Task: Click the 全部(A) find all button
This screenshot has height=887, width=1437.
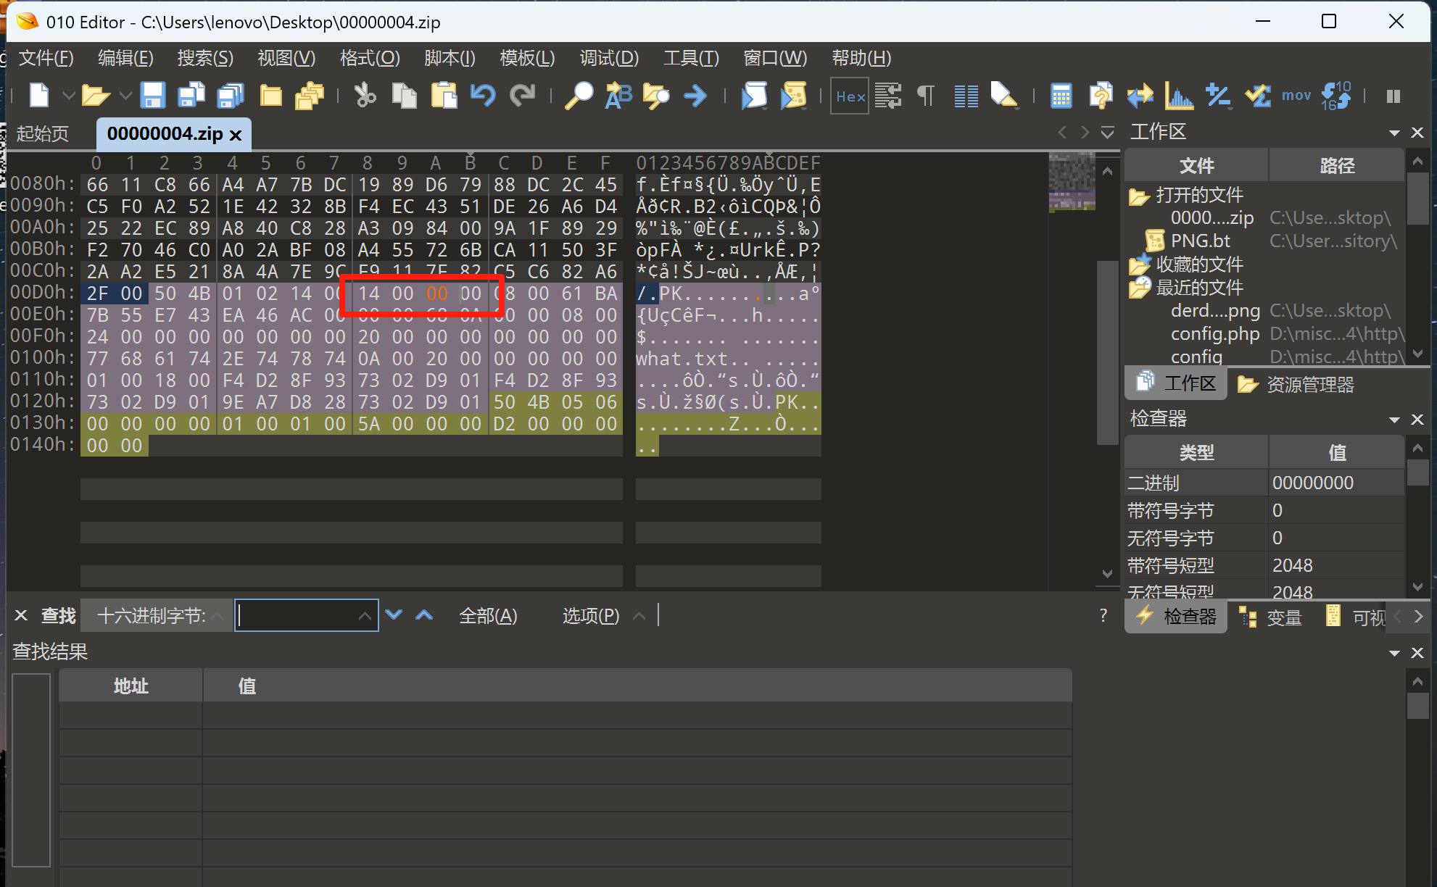Action: 488,616
